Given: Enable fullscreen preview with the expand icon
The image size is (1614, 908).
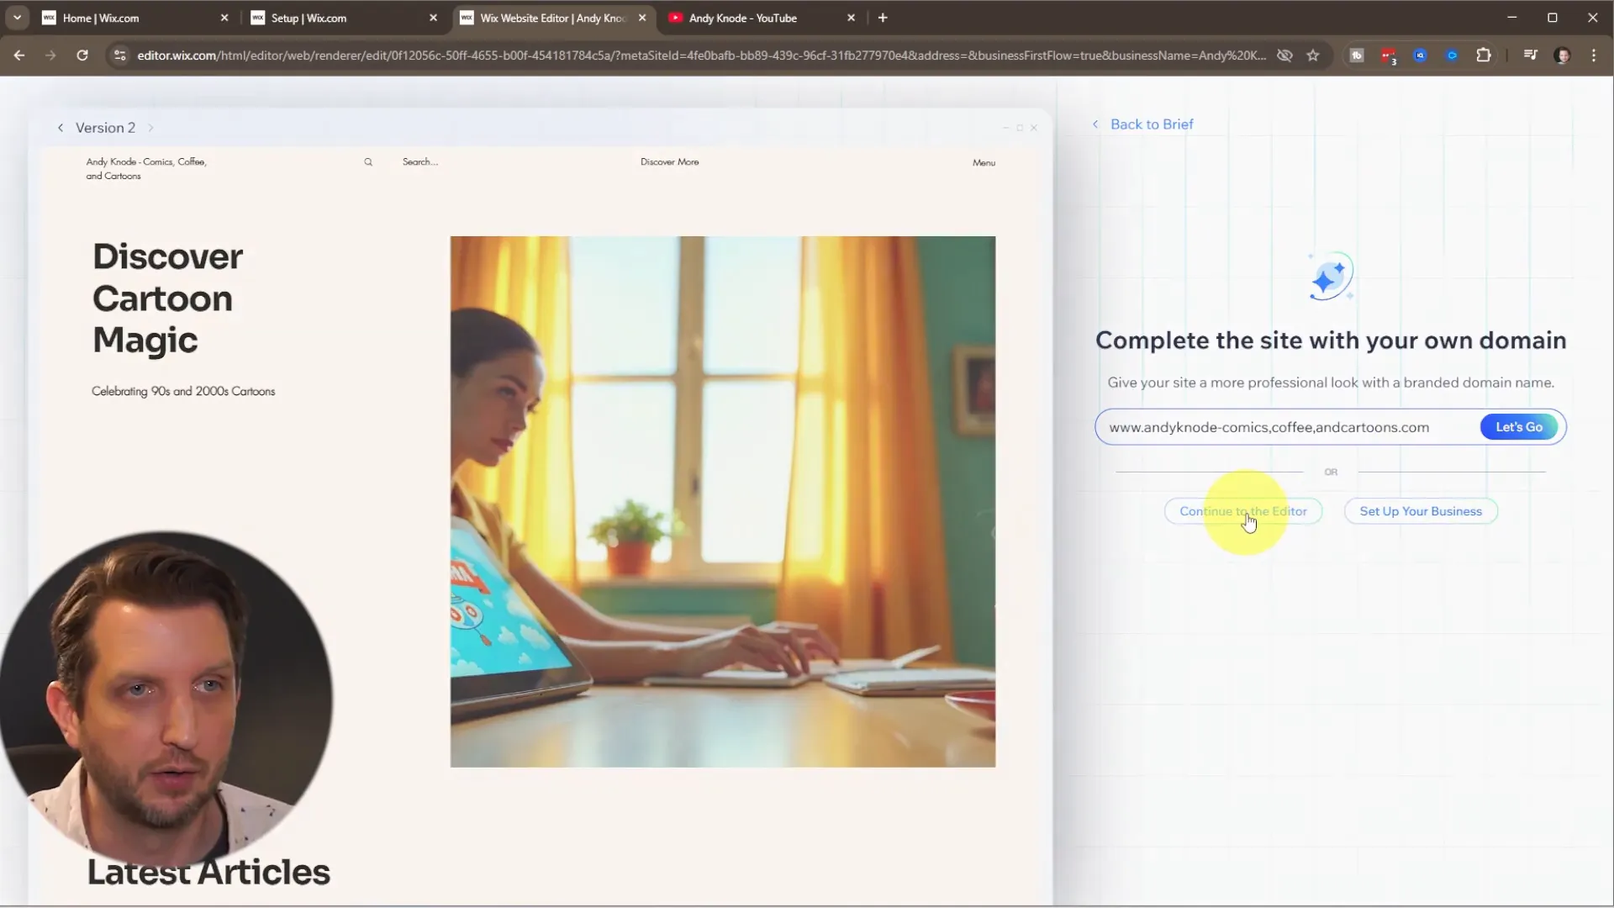Looking at the screenshot, I should pyautogui.click(x=1020, y=127).
